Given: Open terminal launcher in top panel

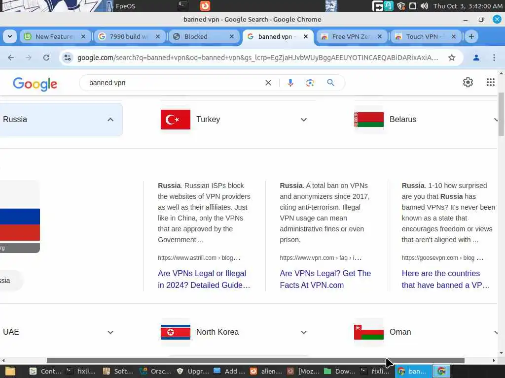Looking at the screenshot, I should pyautogui.click(x=183, y=5).
